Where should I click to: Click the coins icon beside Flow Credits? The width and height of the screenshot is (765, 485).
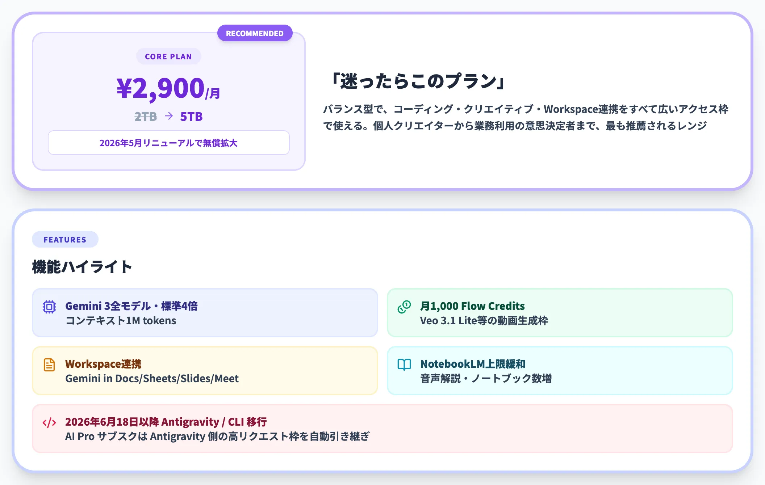[x=404, y=307]
